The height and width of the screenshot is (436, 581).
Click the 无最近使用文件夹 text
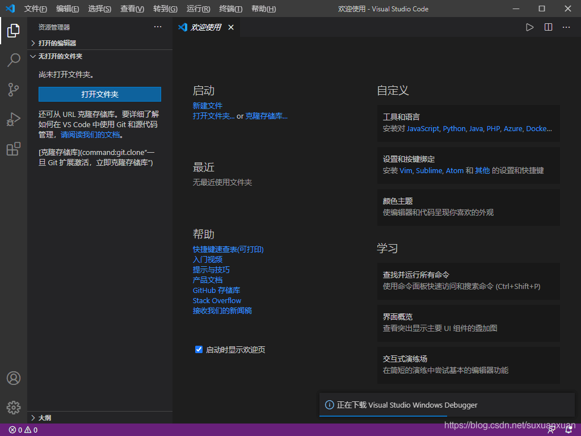coord(222,182)
